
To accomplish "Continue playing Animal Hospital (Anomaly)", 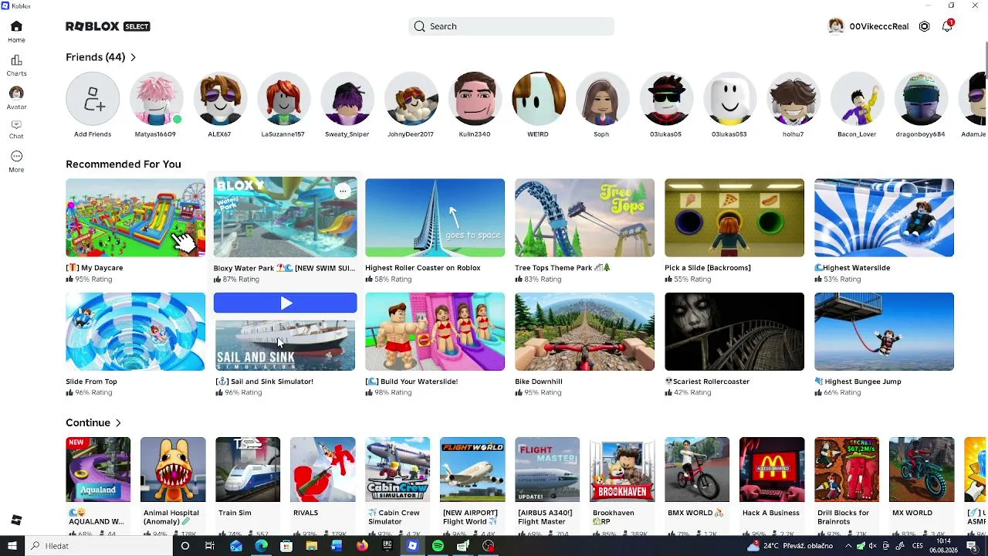I will [x=173, y=470].
